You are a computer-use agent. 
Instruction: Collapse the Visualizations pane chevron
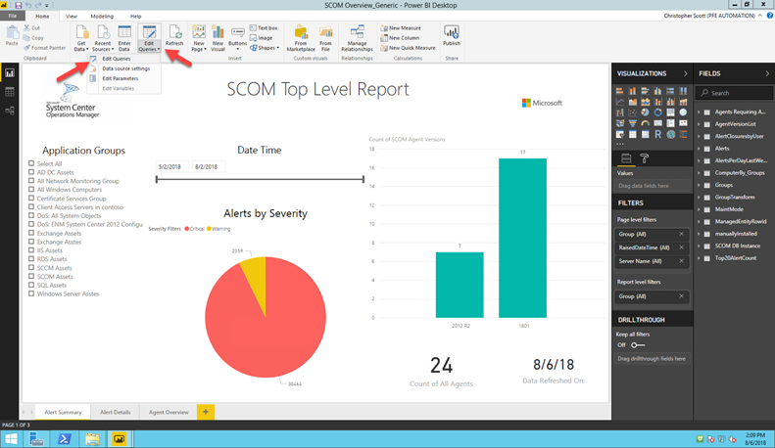[686, 73]
